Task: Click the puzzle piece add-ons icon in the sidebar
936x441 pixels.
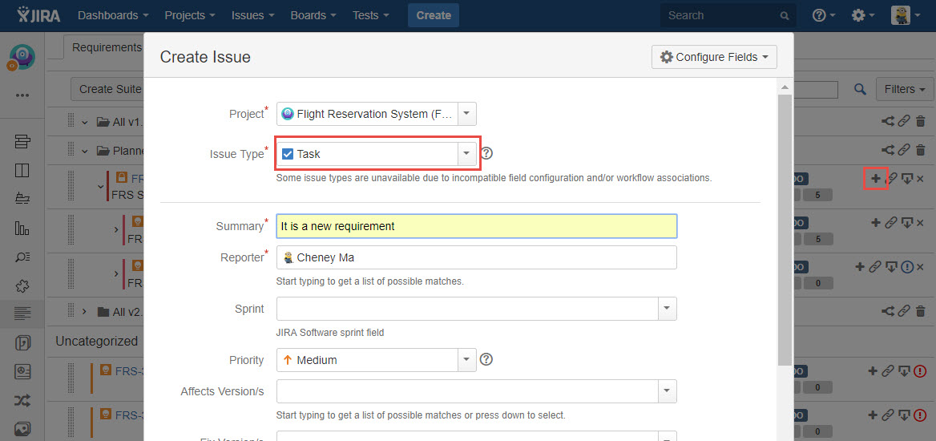Action: (22, 285)
